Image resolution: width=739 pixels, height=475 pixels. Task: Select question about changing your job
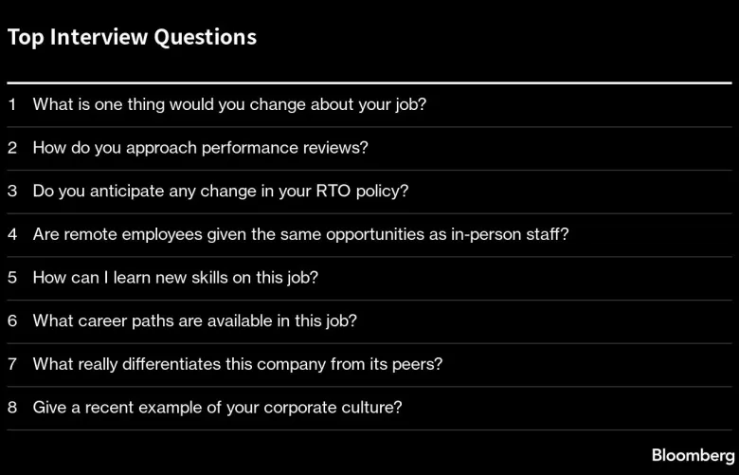point(229,104)
